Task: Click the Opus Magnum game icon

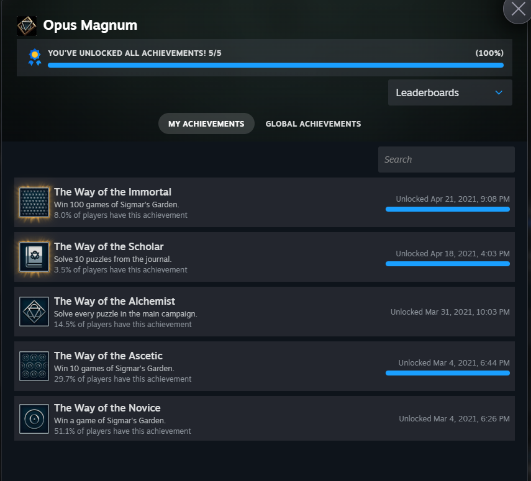Action: (27, 25)
